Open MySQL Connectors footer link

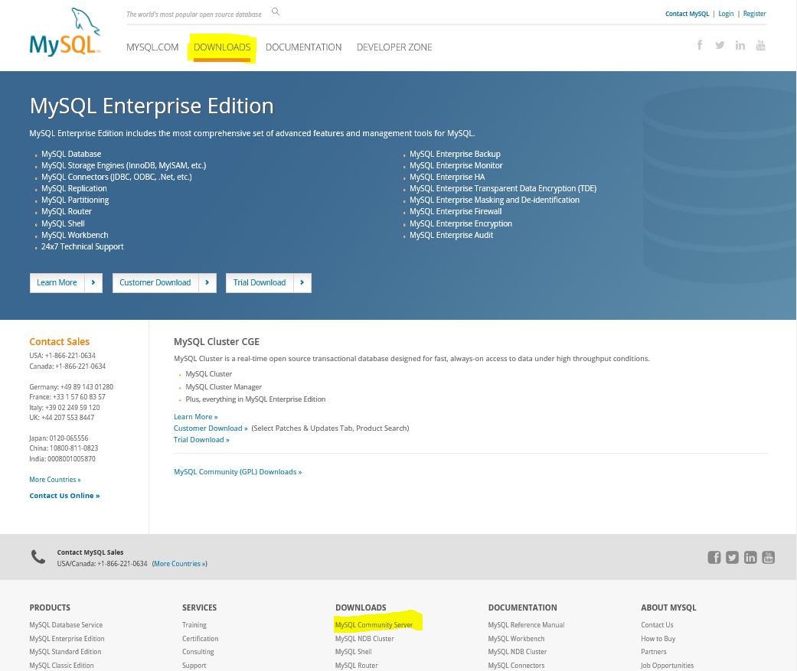[x=516, y=666]
